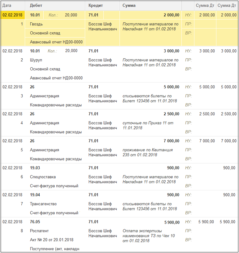Click debit account 76.05
239x253 pixels.
tap(35, 222)
